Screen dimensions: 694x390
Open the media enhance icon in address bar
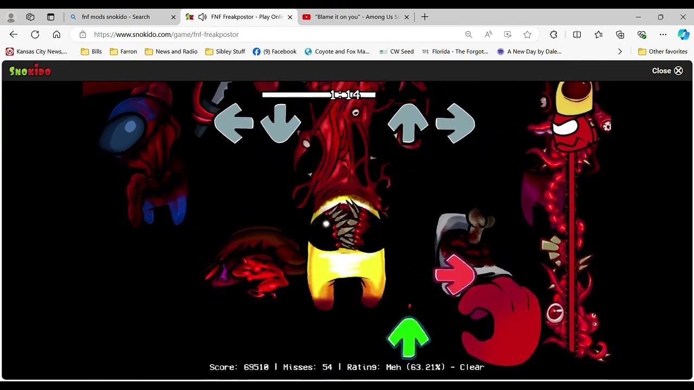tap(507, 34)
